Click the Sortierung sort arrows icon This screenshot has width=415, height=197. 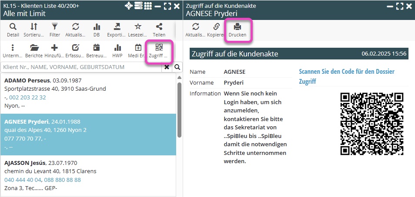[x=33, y=30]
